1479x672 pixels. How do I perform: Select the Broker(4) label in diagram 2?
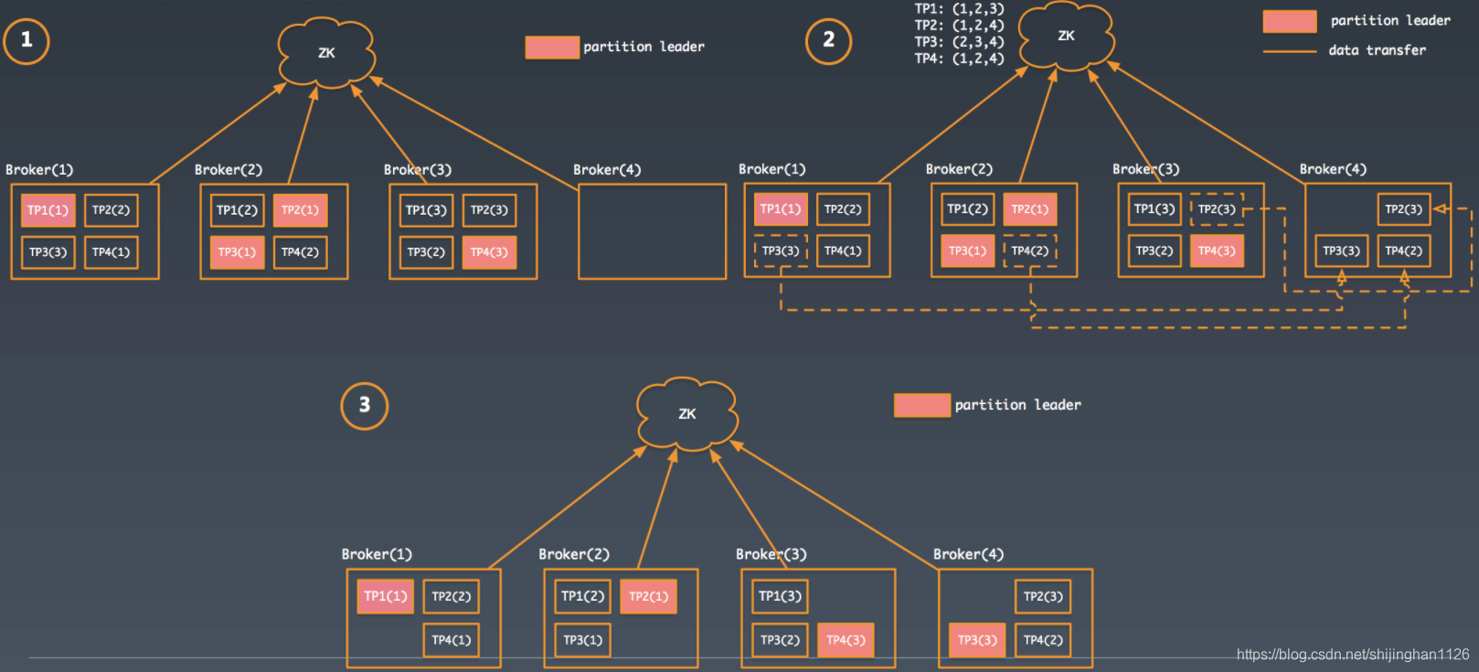1333,169
